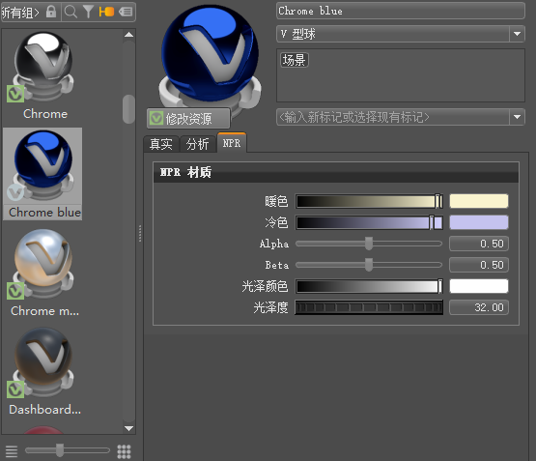
Task: Select the Chrome blue material thumbnail
Action: pos(42,174)
